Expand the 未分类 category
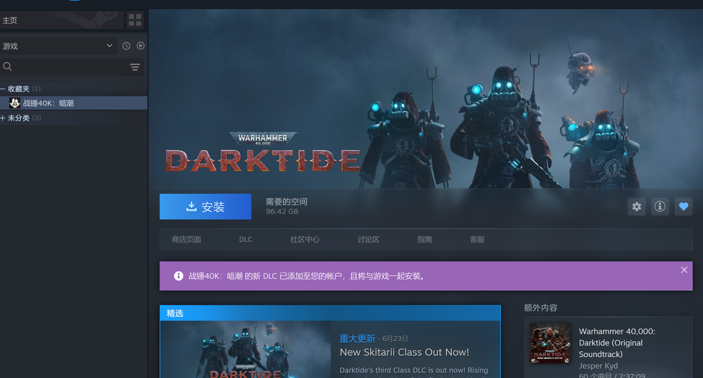703x378 pixels. pos(3,118)
